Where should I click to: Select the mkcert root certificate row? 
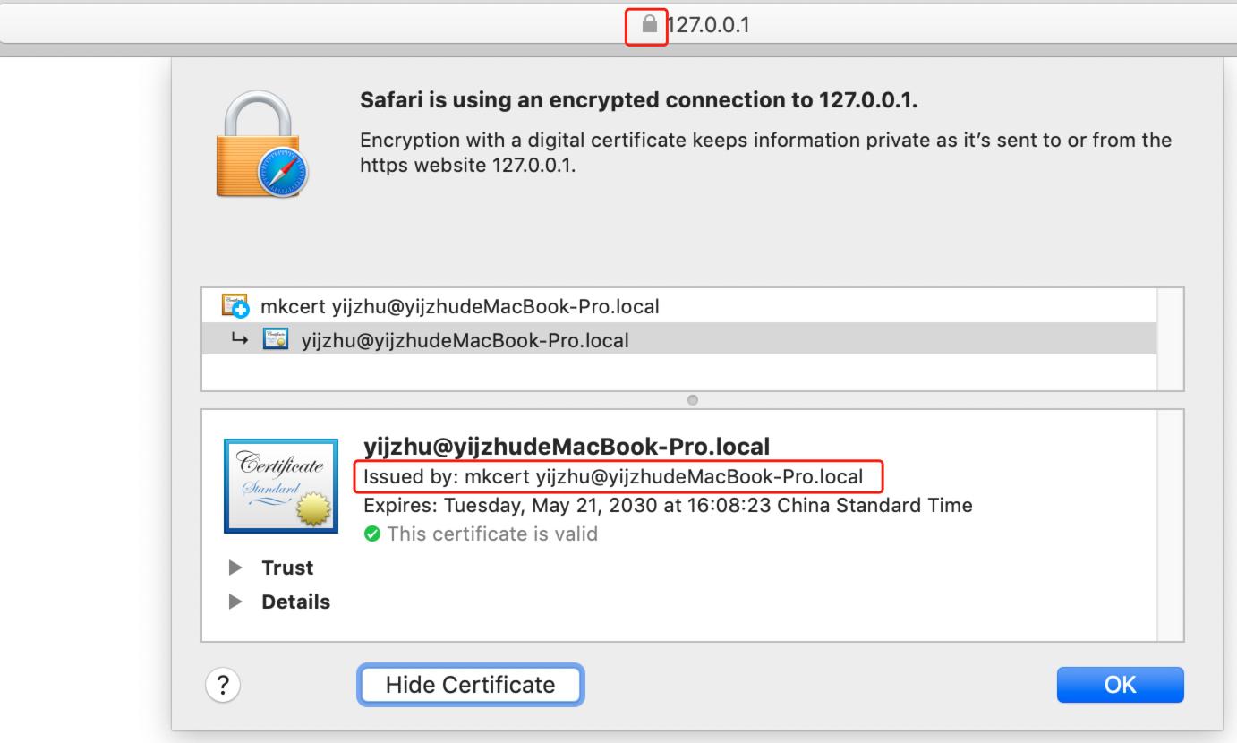point(678,307)
